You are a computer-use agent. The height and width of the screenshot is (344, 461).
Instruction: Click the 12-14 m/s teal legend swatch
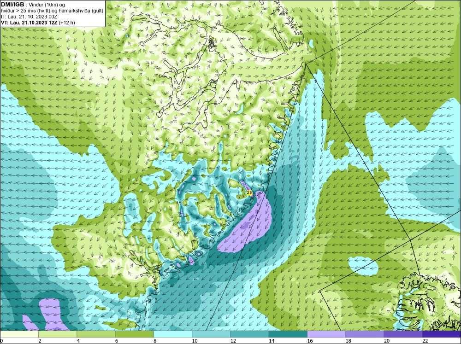click(x=249, y=334)
